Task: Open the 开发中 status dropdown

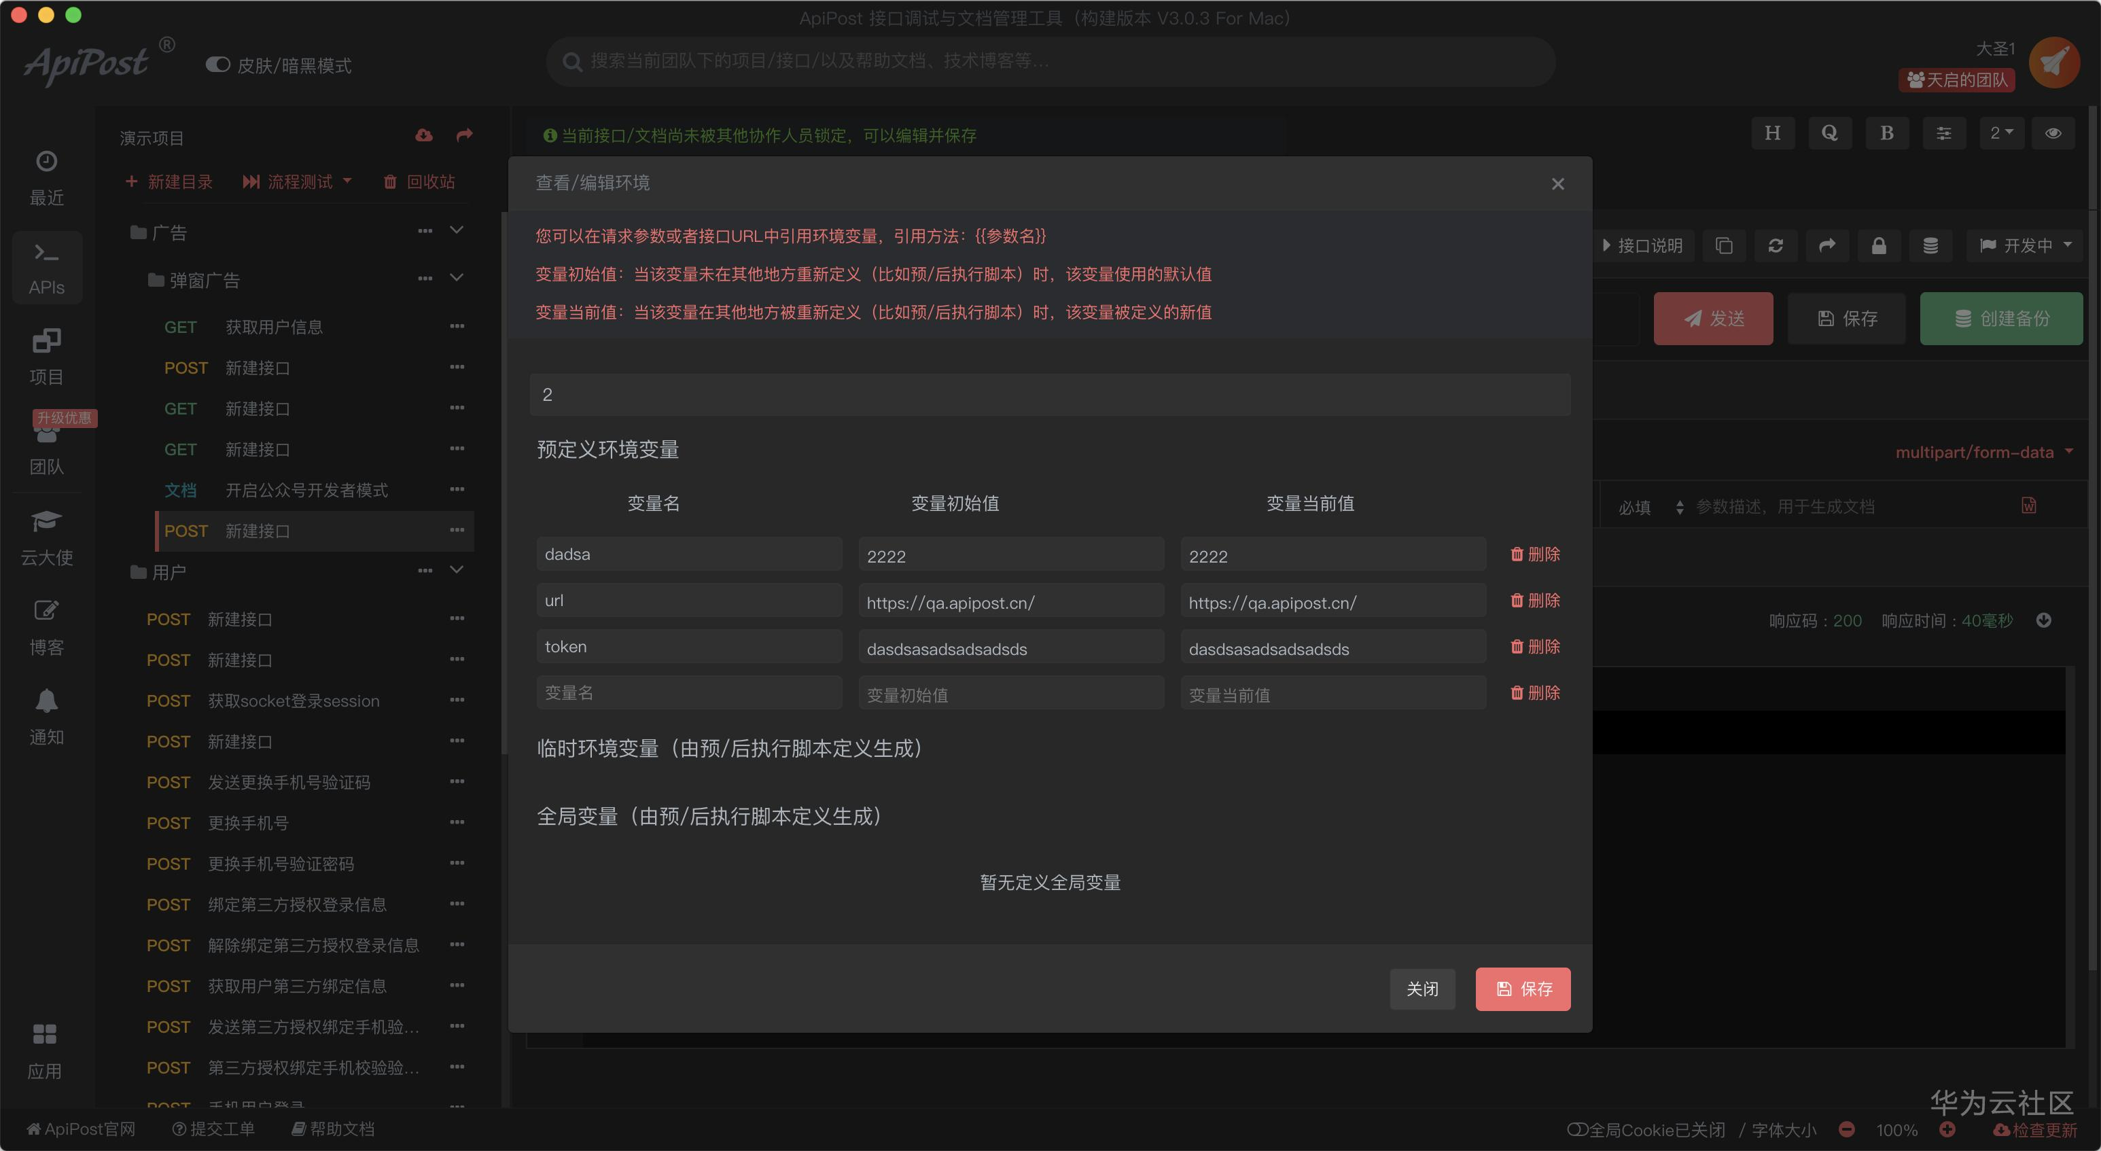Action: (x=2027, y=245)
